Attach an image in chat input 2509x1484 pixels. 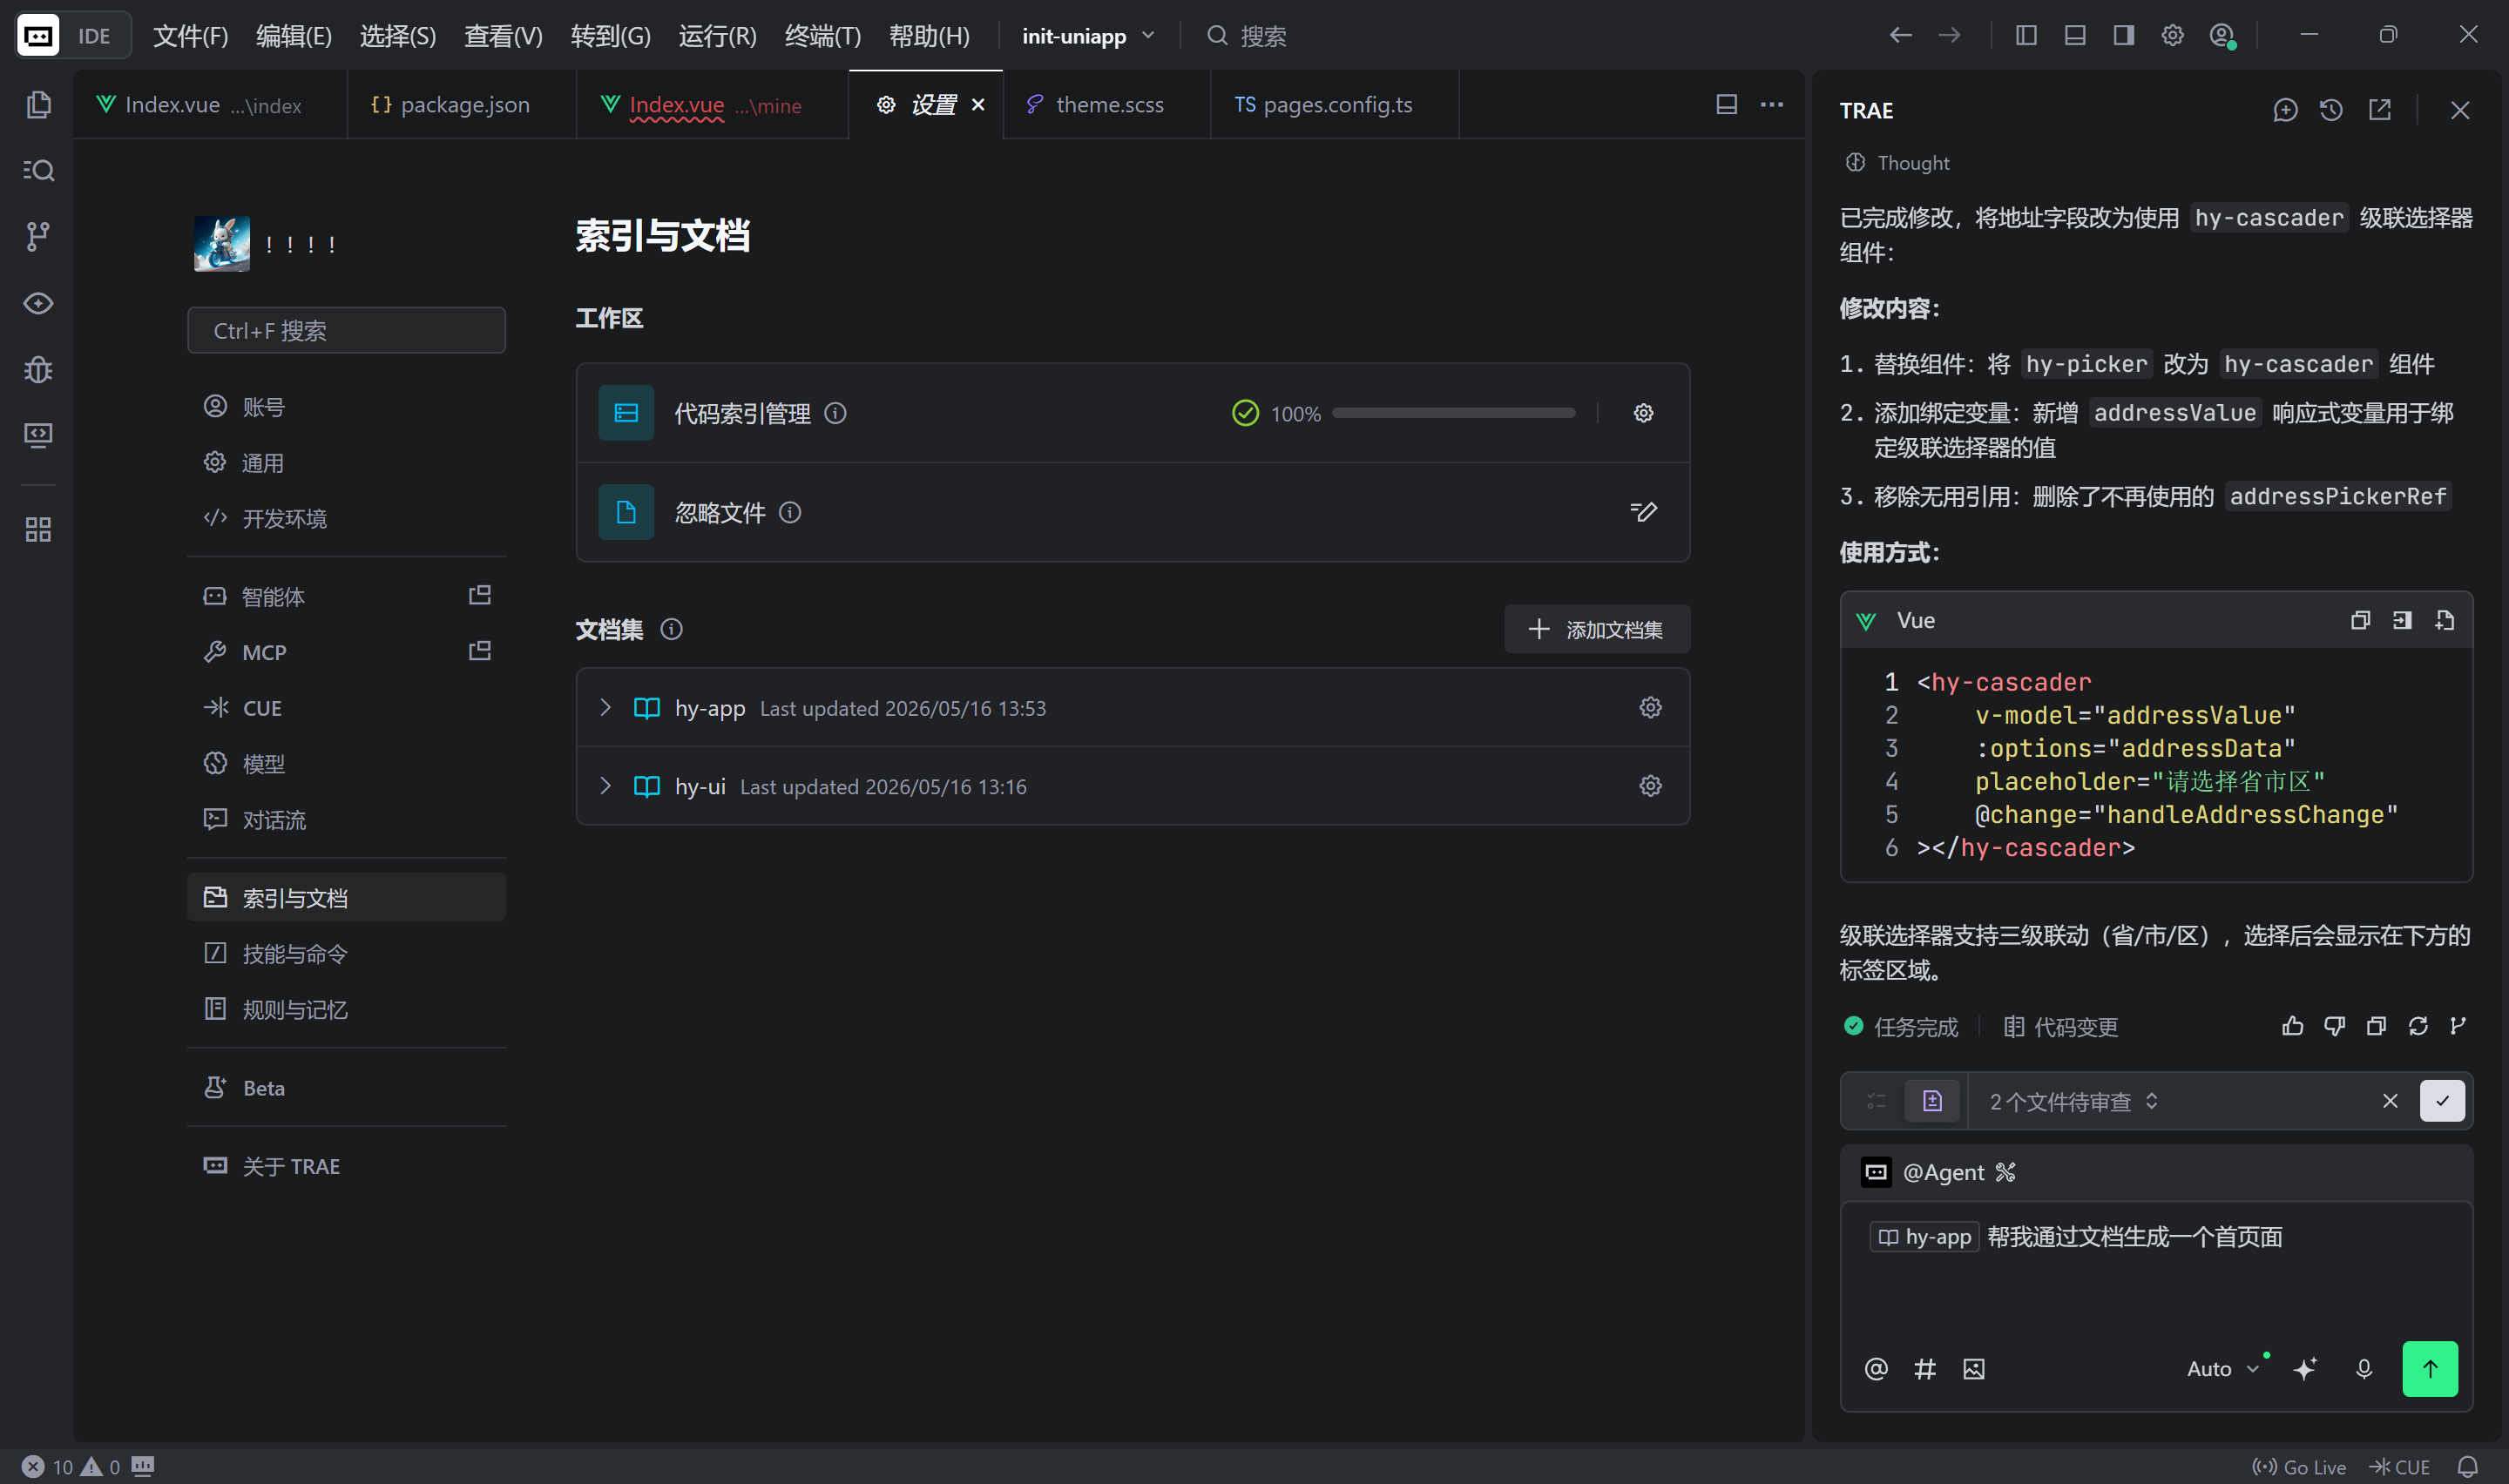pos(1973,1368)
